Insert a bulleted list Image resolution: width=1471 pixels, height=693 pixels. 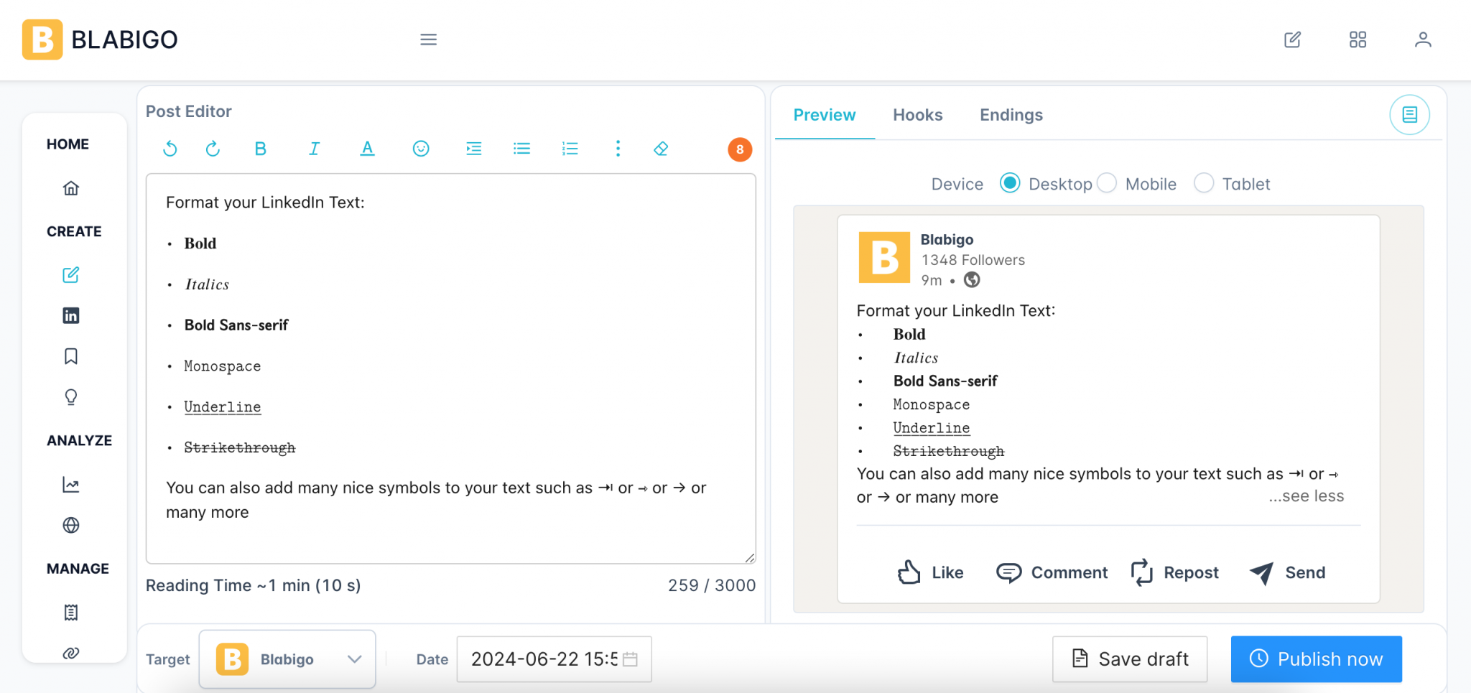pos(521,149)
